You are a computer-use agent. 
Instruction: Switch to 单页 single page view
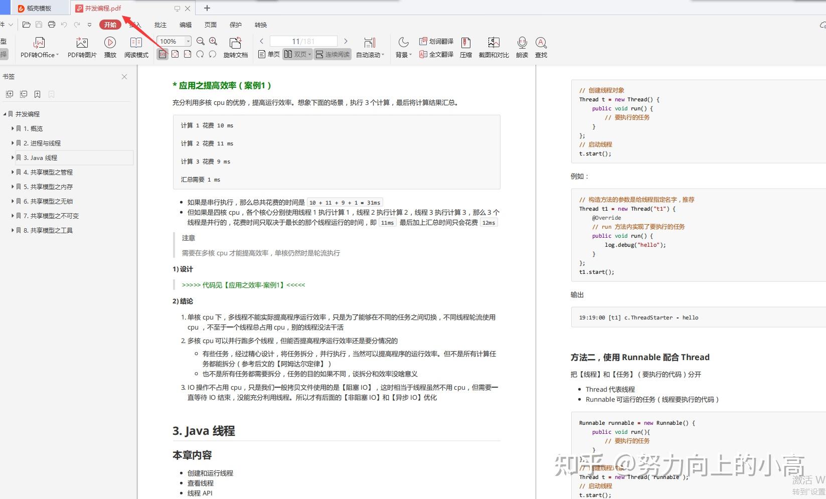269,54
